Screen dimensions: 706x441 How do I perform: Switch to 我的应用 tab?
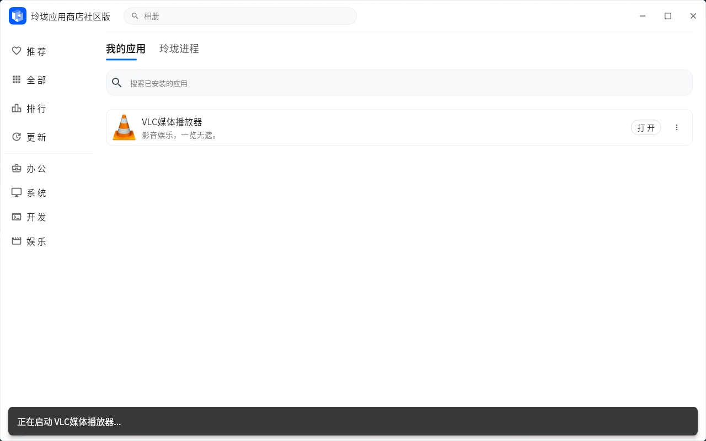(126, 49)
